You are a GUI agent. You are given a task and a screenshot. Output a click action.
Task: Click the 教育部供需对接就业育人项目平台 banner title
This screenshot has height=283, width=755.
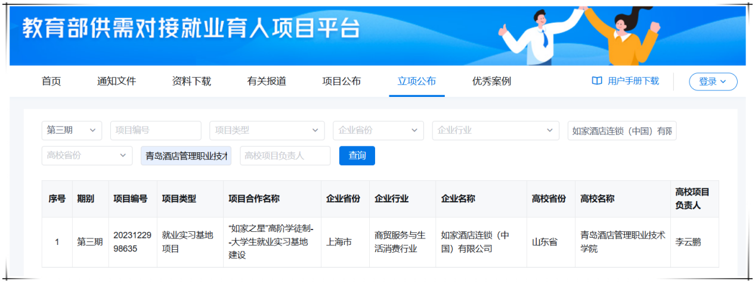pos(192,28)
